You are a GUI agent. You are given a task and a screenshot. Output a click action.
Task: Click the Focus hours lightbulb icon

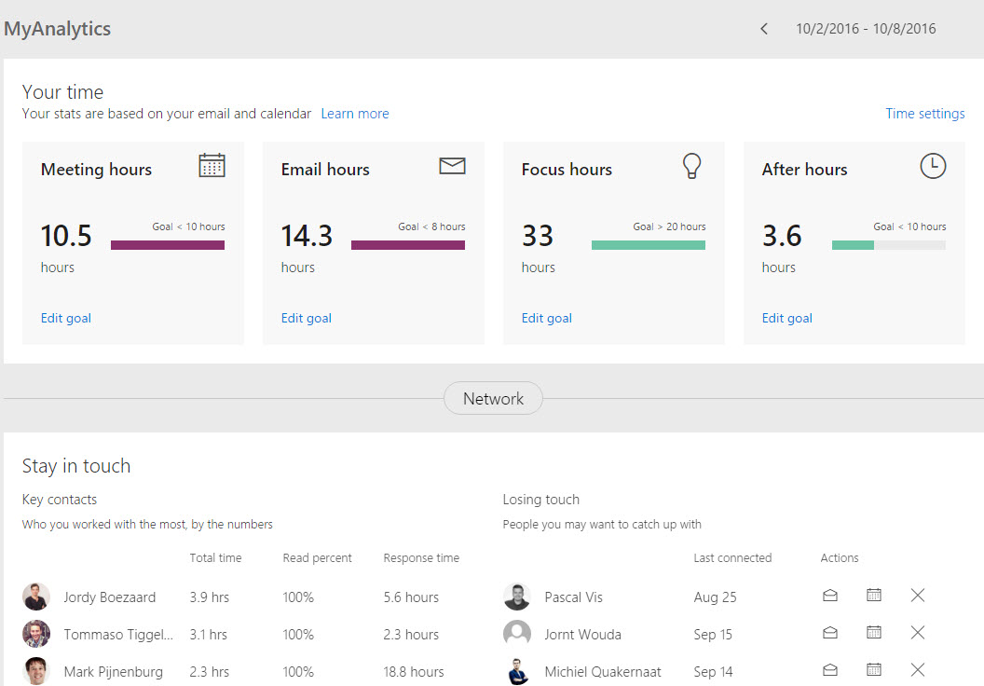click(691, 166)
